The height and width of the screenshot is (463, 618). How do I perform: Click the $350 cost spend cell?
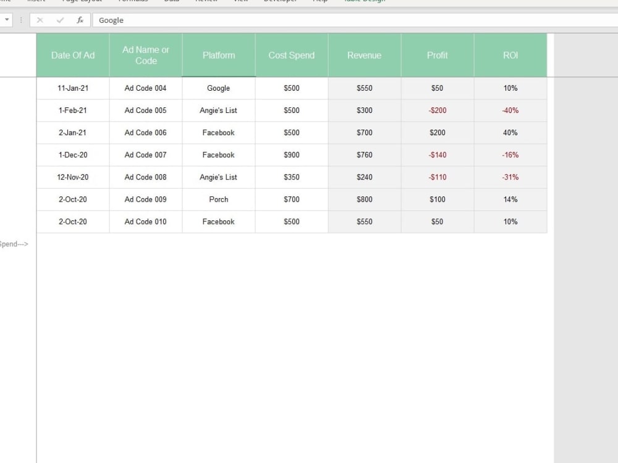coord(292,177)
